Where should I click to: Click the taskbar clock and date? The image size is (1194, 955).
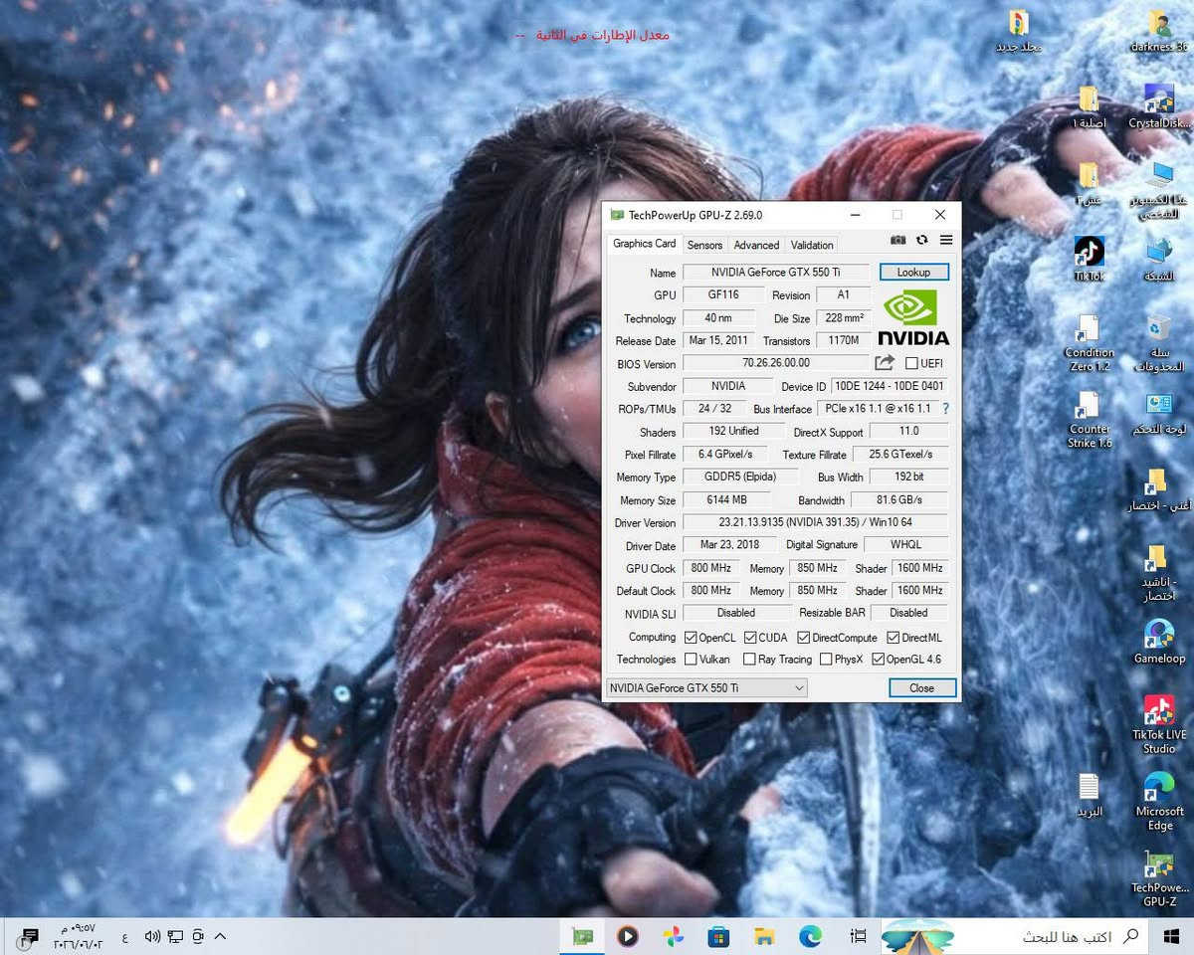[x=78, y=936]
